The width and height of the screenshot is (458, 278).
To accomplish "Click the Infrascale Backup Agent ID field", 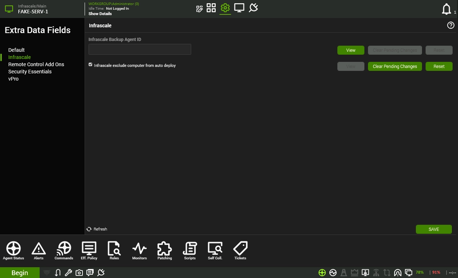I will coord(140,49).
